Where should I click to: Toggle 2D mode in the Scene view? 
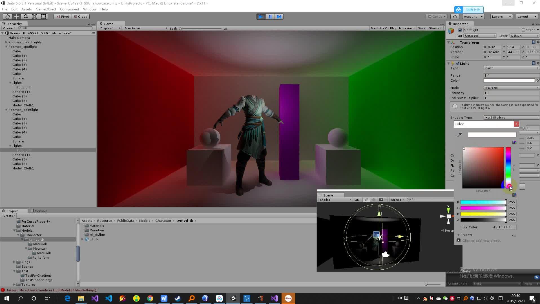click(x=357, y=200)
